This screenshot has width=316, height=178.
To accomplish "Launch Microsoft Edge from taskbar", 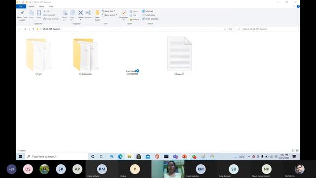I will [x=120, y=156].
